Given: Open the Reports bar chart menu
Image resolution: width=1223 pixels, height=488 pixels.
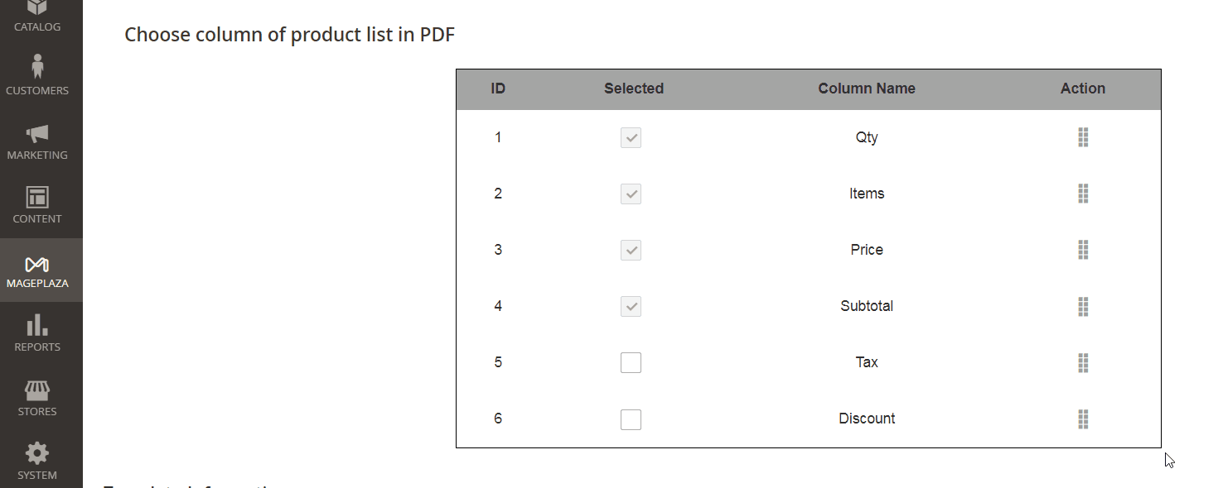Looking at the screenshot, I should click(x=37, y=333).
